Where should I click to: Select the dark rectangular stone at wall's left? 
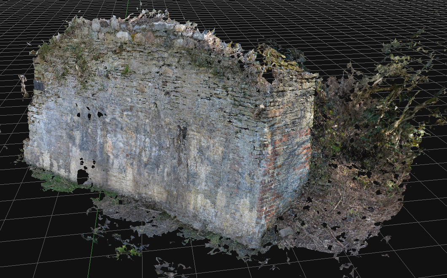click(x=38, y=86)
